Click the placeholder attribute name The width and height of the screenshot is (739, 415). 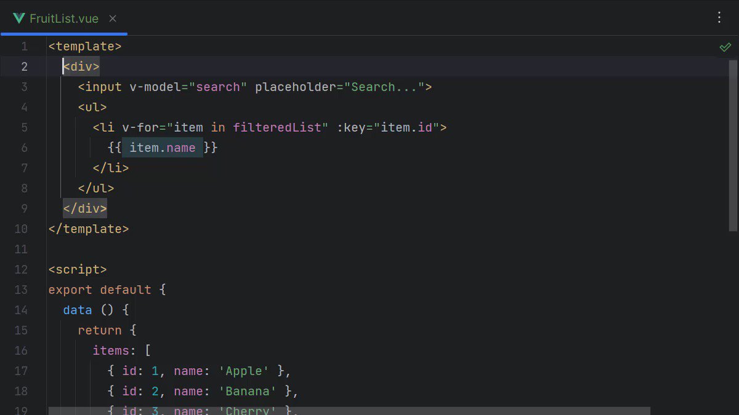[296, 87]
